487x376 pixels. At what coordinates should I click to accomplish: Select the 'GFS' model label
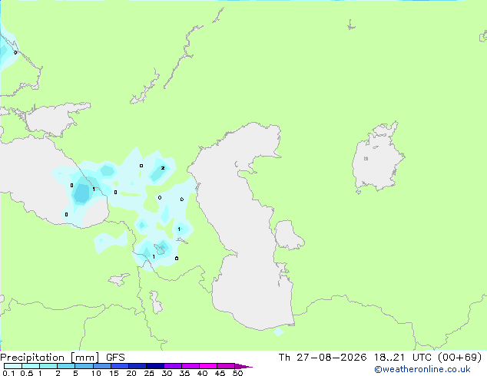[x=115, y=358]
